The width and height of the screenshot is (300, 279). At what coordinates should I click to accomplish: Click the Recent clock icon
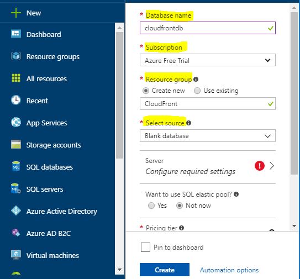[x=16, y=100]
